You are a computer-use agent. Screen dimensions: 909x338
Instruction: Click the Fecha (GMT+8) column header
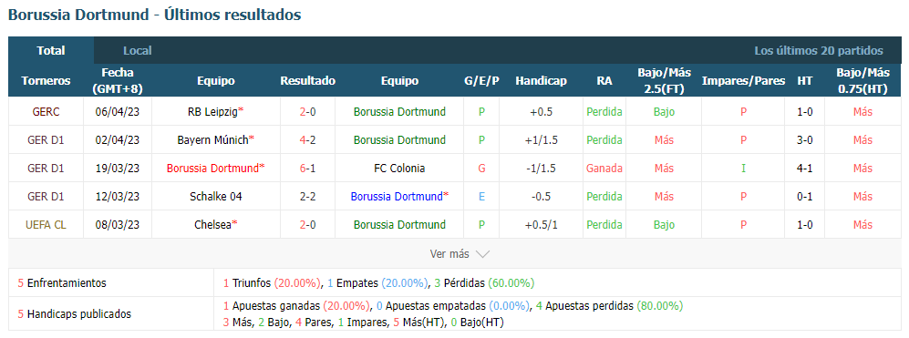click(x=118, y=80)
